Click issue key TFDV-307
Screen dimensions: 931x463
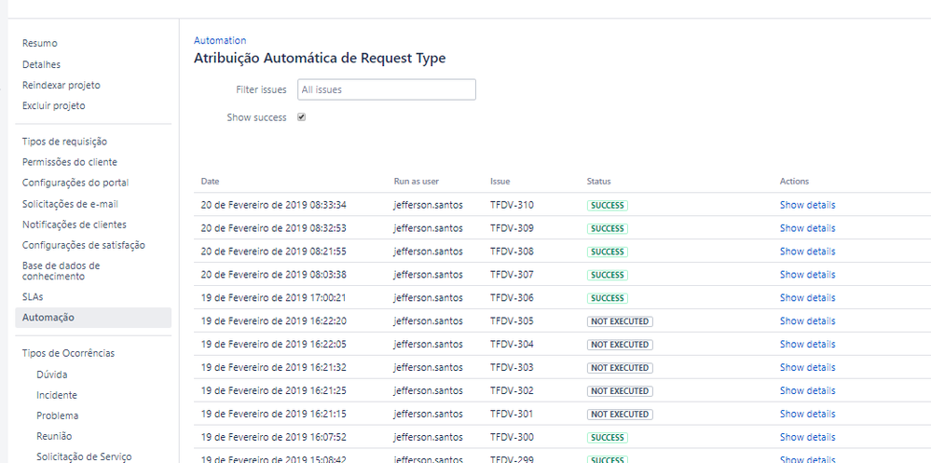click(512, 274)
